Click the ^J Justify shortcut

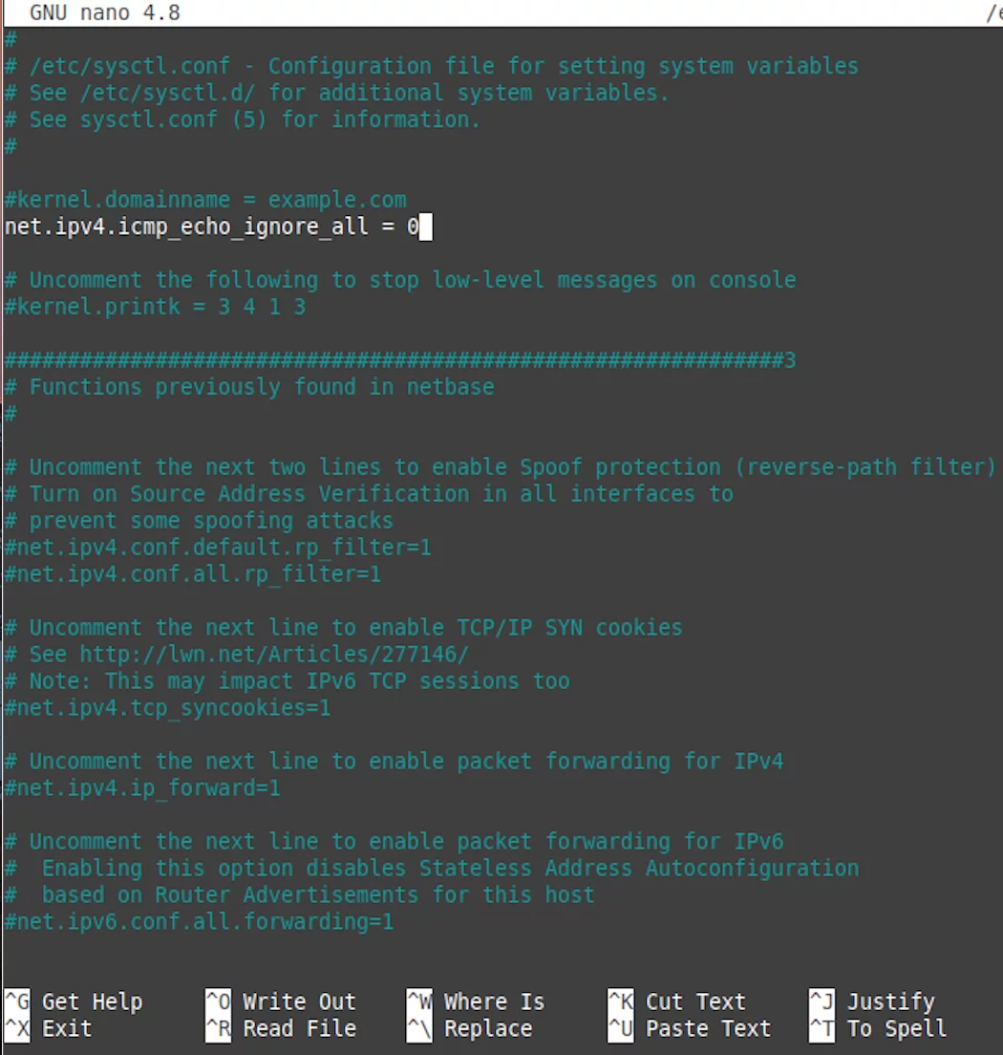872,1001
